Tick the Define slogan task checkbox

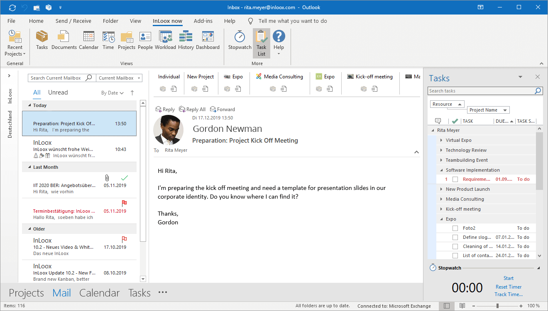[455, 237]
